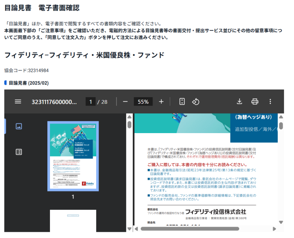This screenshot has height=238, width=294.
Task: Click the thumbnail panel scrollbar handle
Action: point(129,125)
